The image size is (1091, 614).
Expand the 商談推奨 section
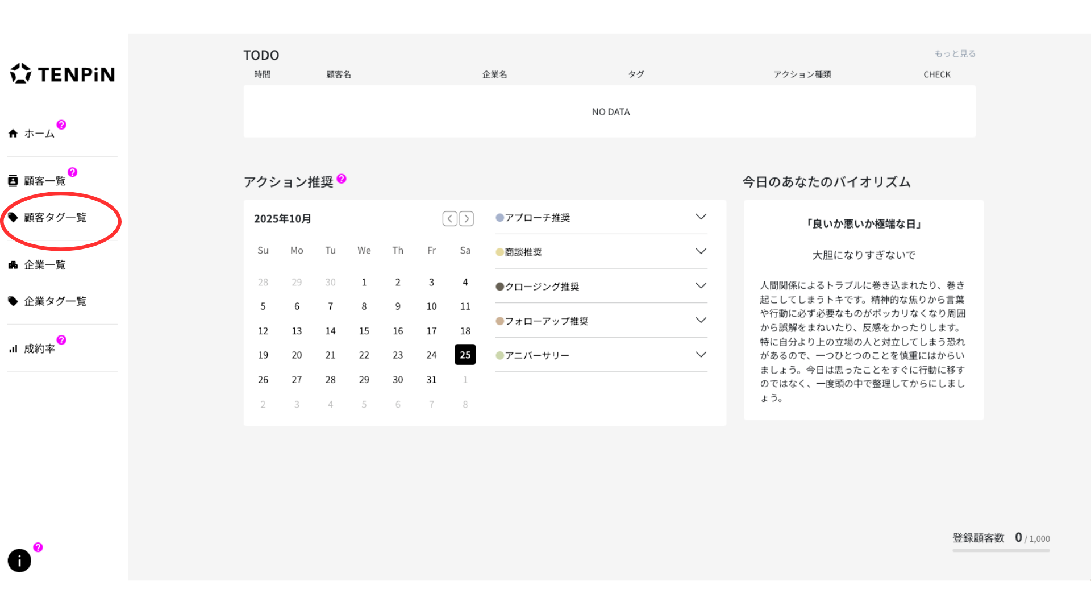(x=701, y=251)
